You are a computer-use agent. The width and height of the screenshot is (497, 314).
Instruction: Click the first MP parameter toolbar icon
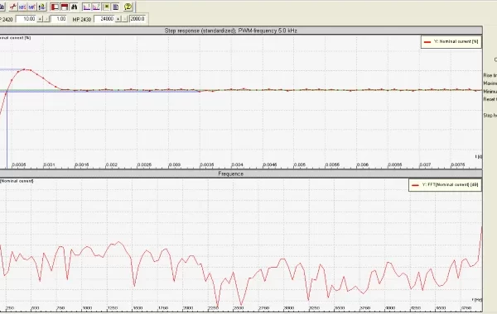point(22,7)
